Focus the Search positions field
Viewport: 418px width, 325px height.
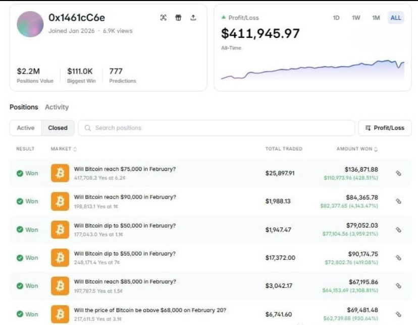[216, 128]
